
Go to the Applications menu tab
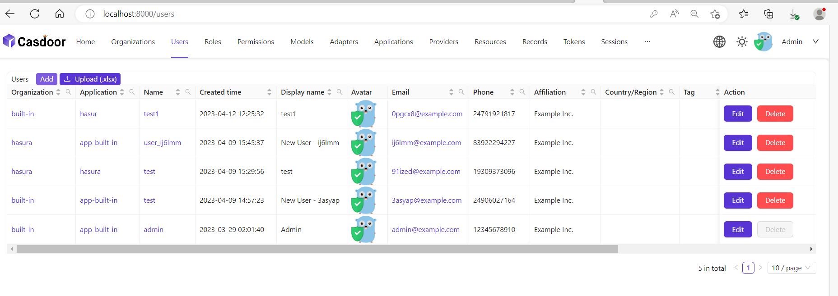pos(393,41)
